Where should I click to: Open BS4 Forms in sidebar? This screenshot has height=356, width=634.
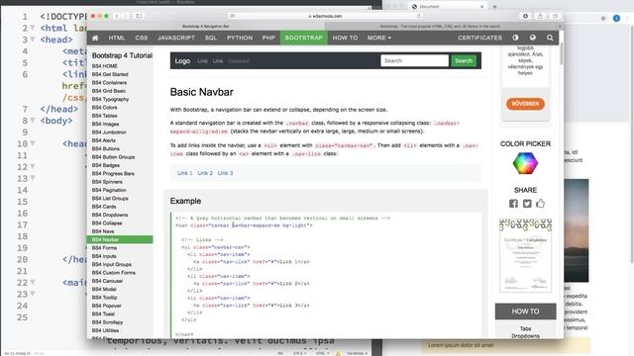click(104, 248)
